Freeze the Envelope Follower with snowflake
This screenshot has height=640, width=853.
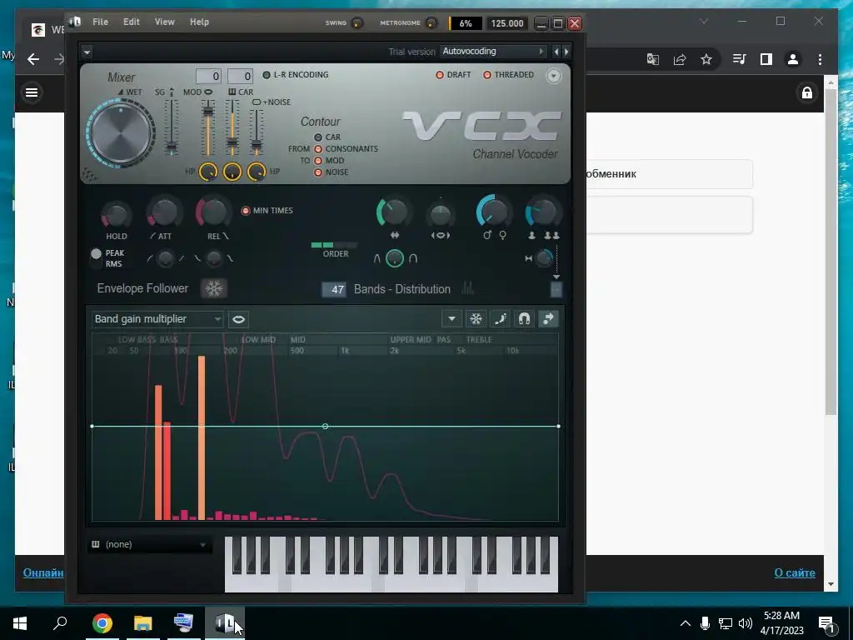(214, 288)
